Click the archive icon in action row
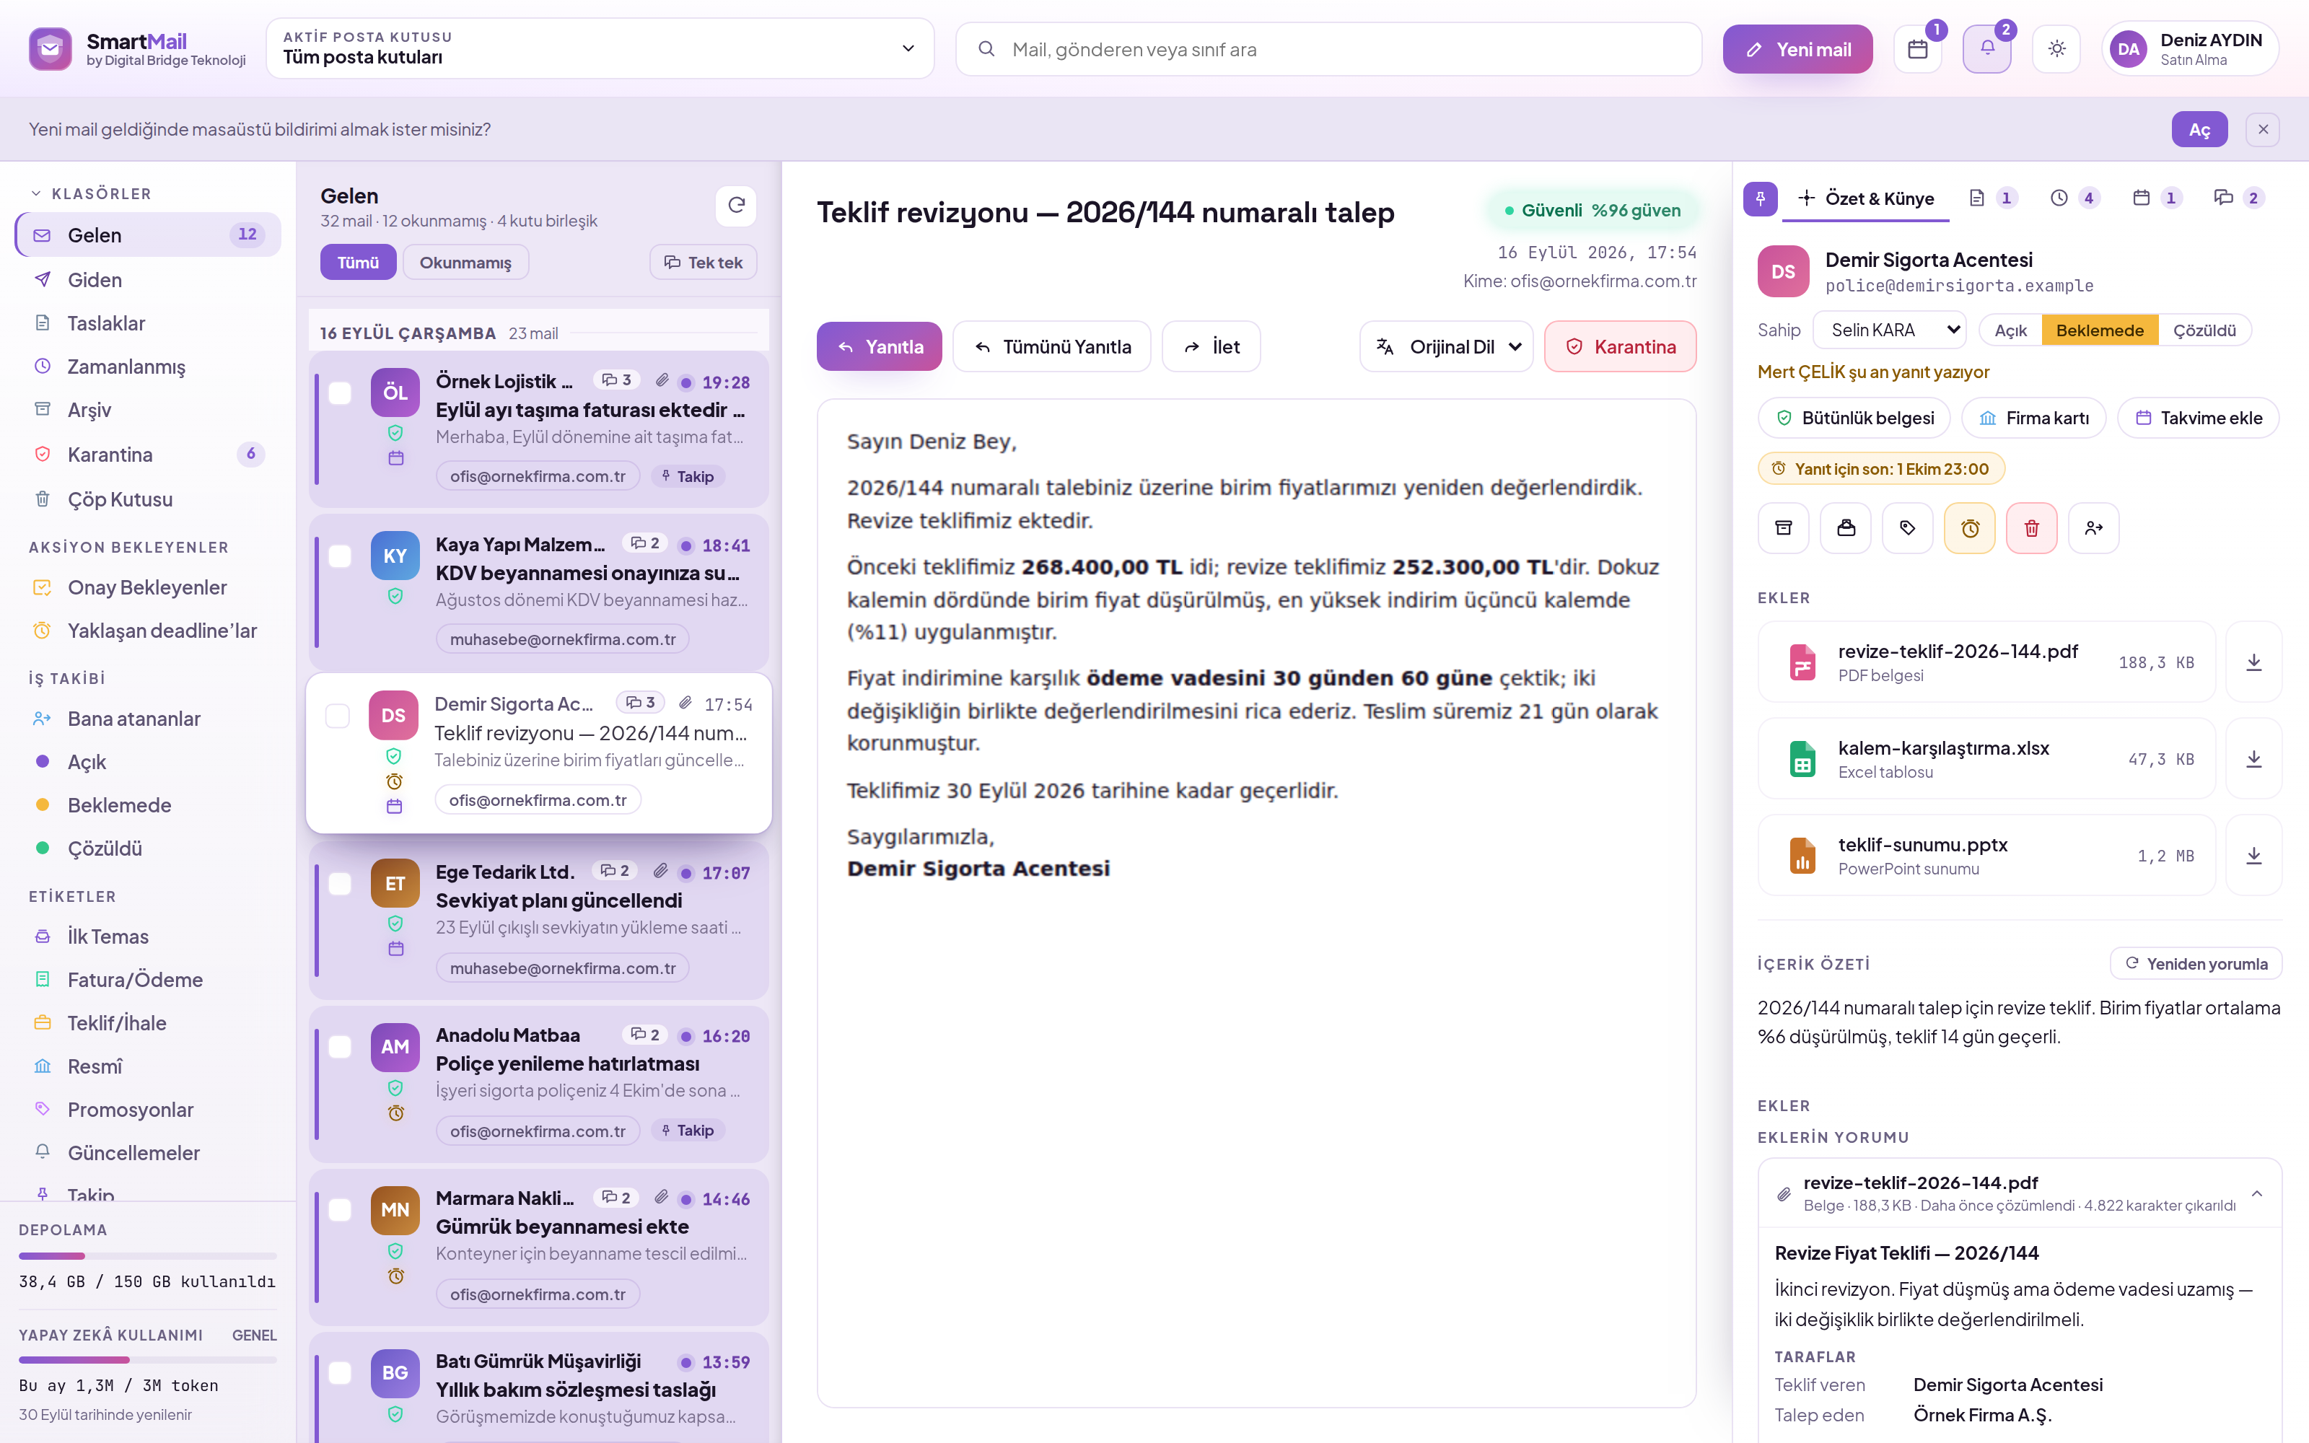Image resolution: width=2309 pixels, height=1443 pixels. click(1783, 527)
